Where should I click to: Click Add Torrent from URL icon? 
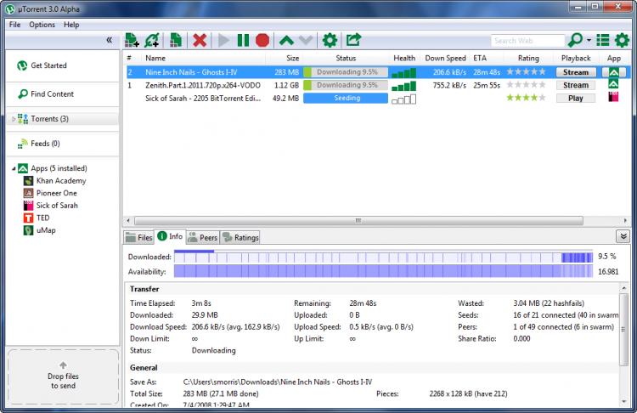coord(152,40)
